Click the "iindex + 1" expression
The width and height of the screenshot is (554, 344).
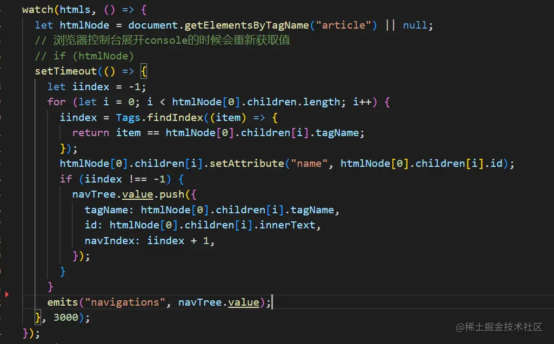(178, 241)
